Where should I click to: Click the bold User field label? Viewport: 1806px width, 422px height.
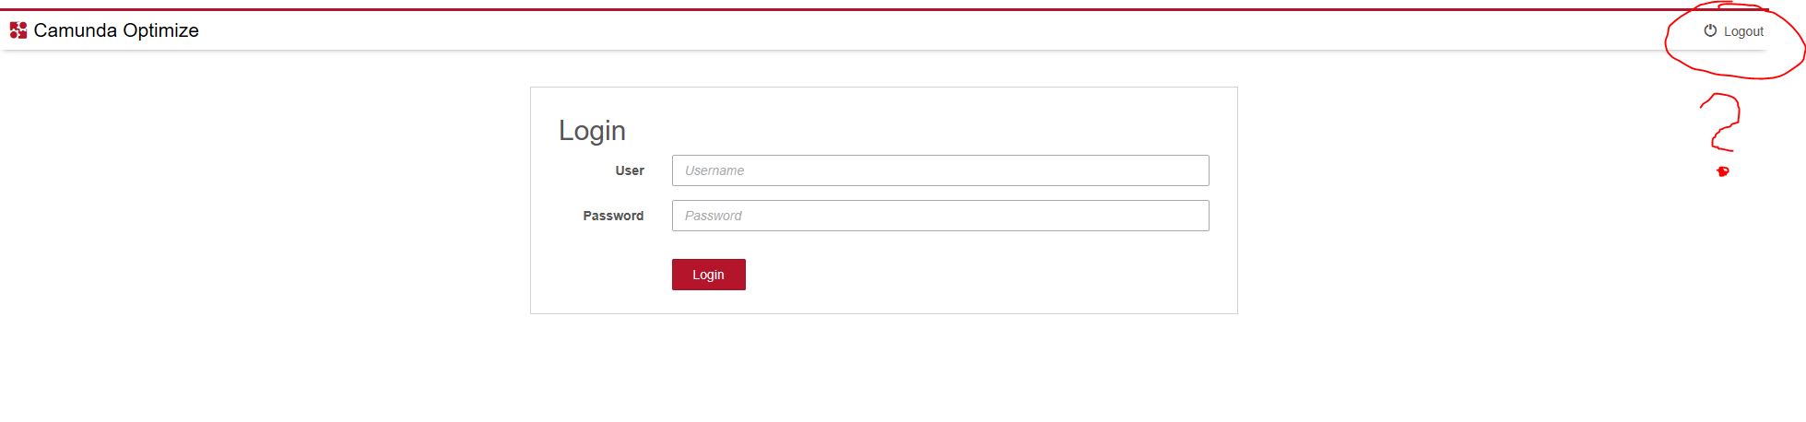630,170
